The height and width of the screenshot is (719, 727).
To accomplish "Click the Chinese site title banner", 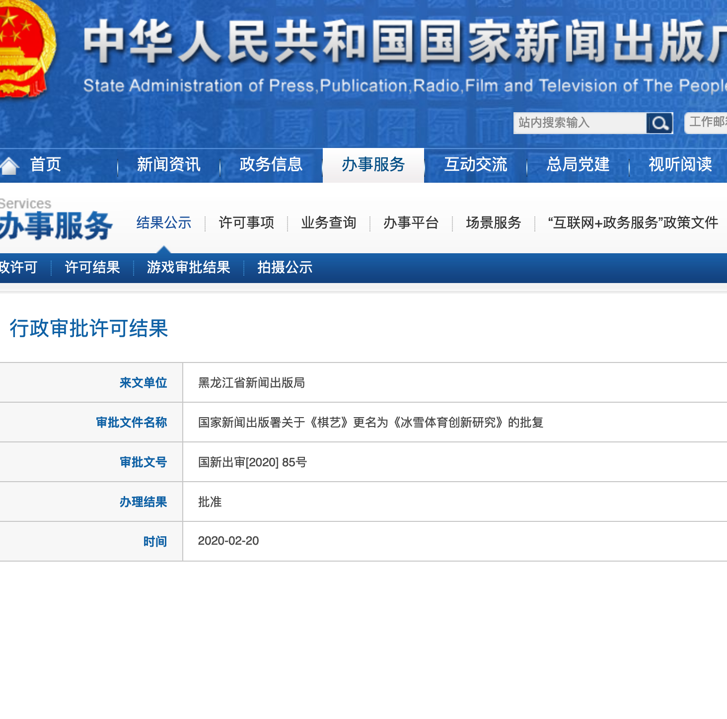I will (x=405, y=42).
